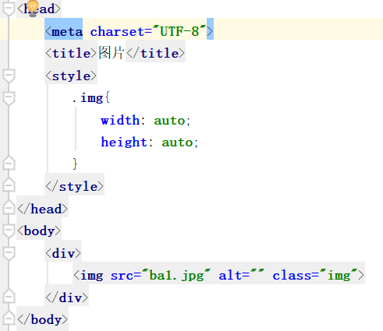This screenshot has height=331, width=383.
Task: Click the opening <style> tag text
Action: coord(71,76)
